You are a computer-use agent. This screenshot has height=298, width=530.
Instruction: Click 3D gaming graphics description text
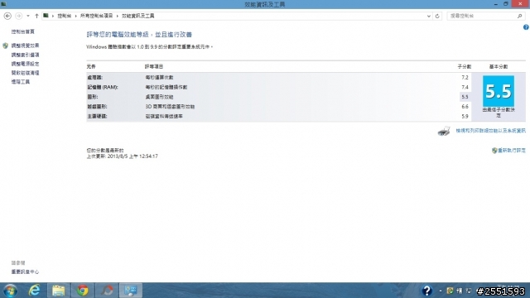point(170,107)
